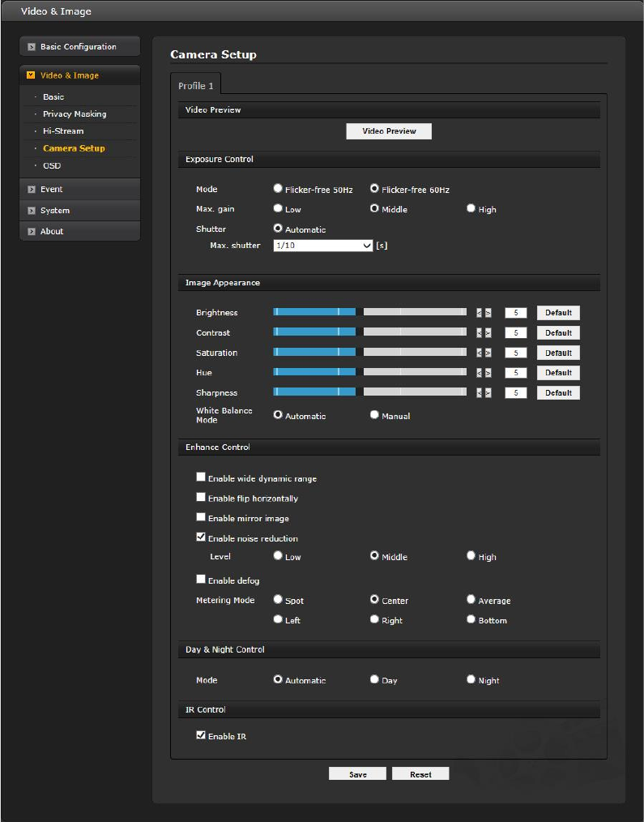Set Max. gain to Low
The width and height of the screenshot is (644, 822).
click(278, 208)
